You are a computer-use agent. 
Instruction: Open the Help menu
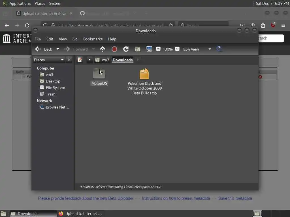pos(112,39)
